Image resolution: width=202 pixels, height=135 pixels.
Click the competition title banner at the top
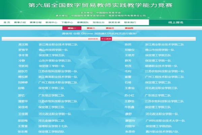coord(101,6)
